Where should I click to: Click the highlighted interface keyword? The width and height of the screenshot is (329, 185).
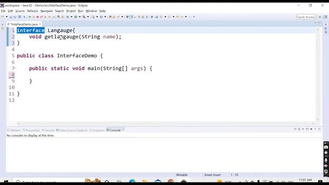click(31, 30)
